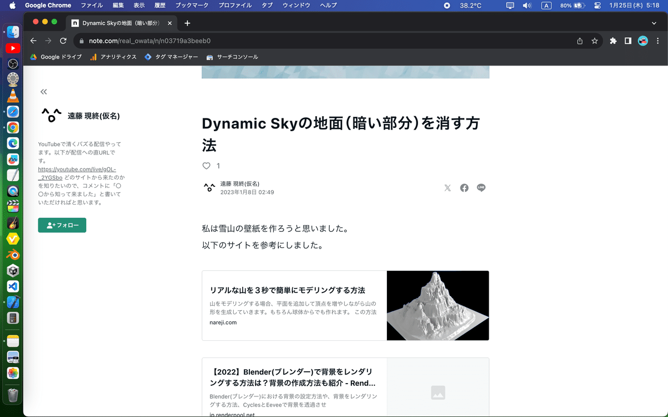Open the sidebar author name 遠藤 現終(仮名)
Viewport: 668px width, 417px height.
click(94, 116)
